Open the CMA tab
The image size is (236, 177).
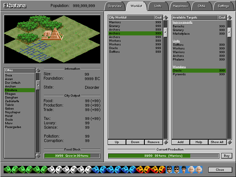coord(201,6)
